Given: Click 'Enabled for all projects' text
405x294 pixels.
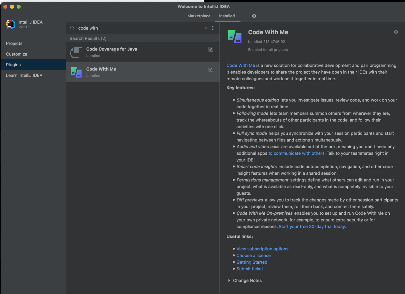Looking at the screenshot, I should pyautogui.click(x=268, y=50).
